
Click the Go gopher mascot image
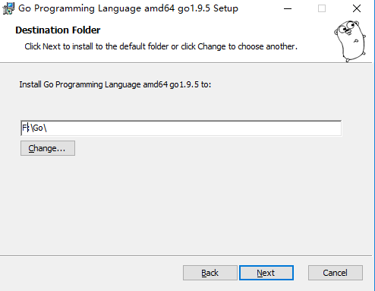pyautogui.click(x=350, y=41)
